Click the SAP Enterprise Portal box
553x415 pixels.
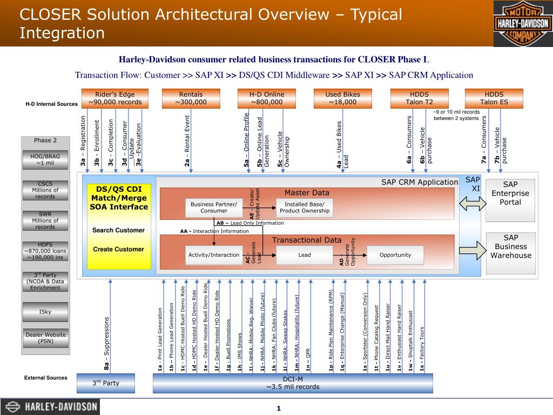pyautogui.click(x=510, y=200)
